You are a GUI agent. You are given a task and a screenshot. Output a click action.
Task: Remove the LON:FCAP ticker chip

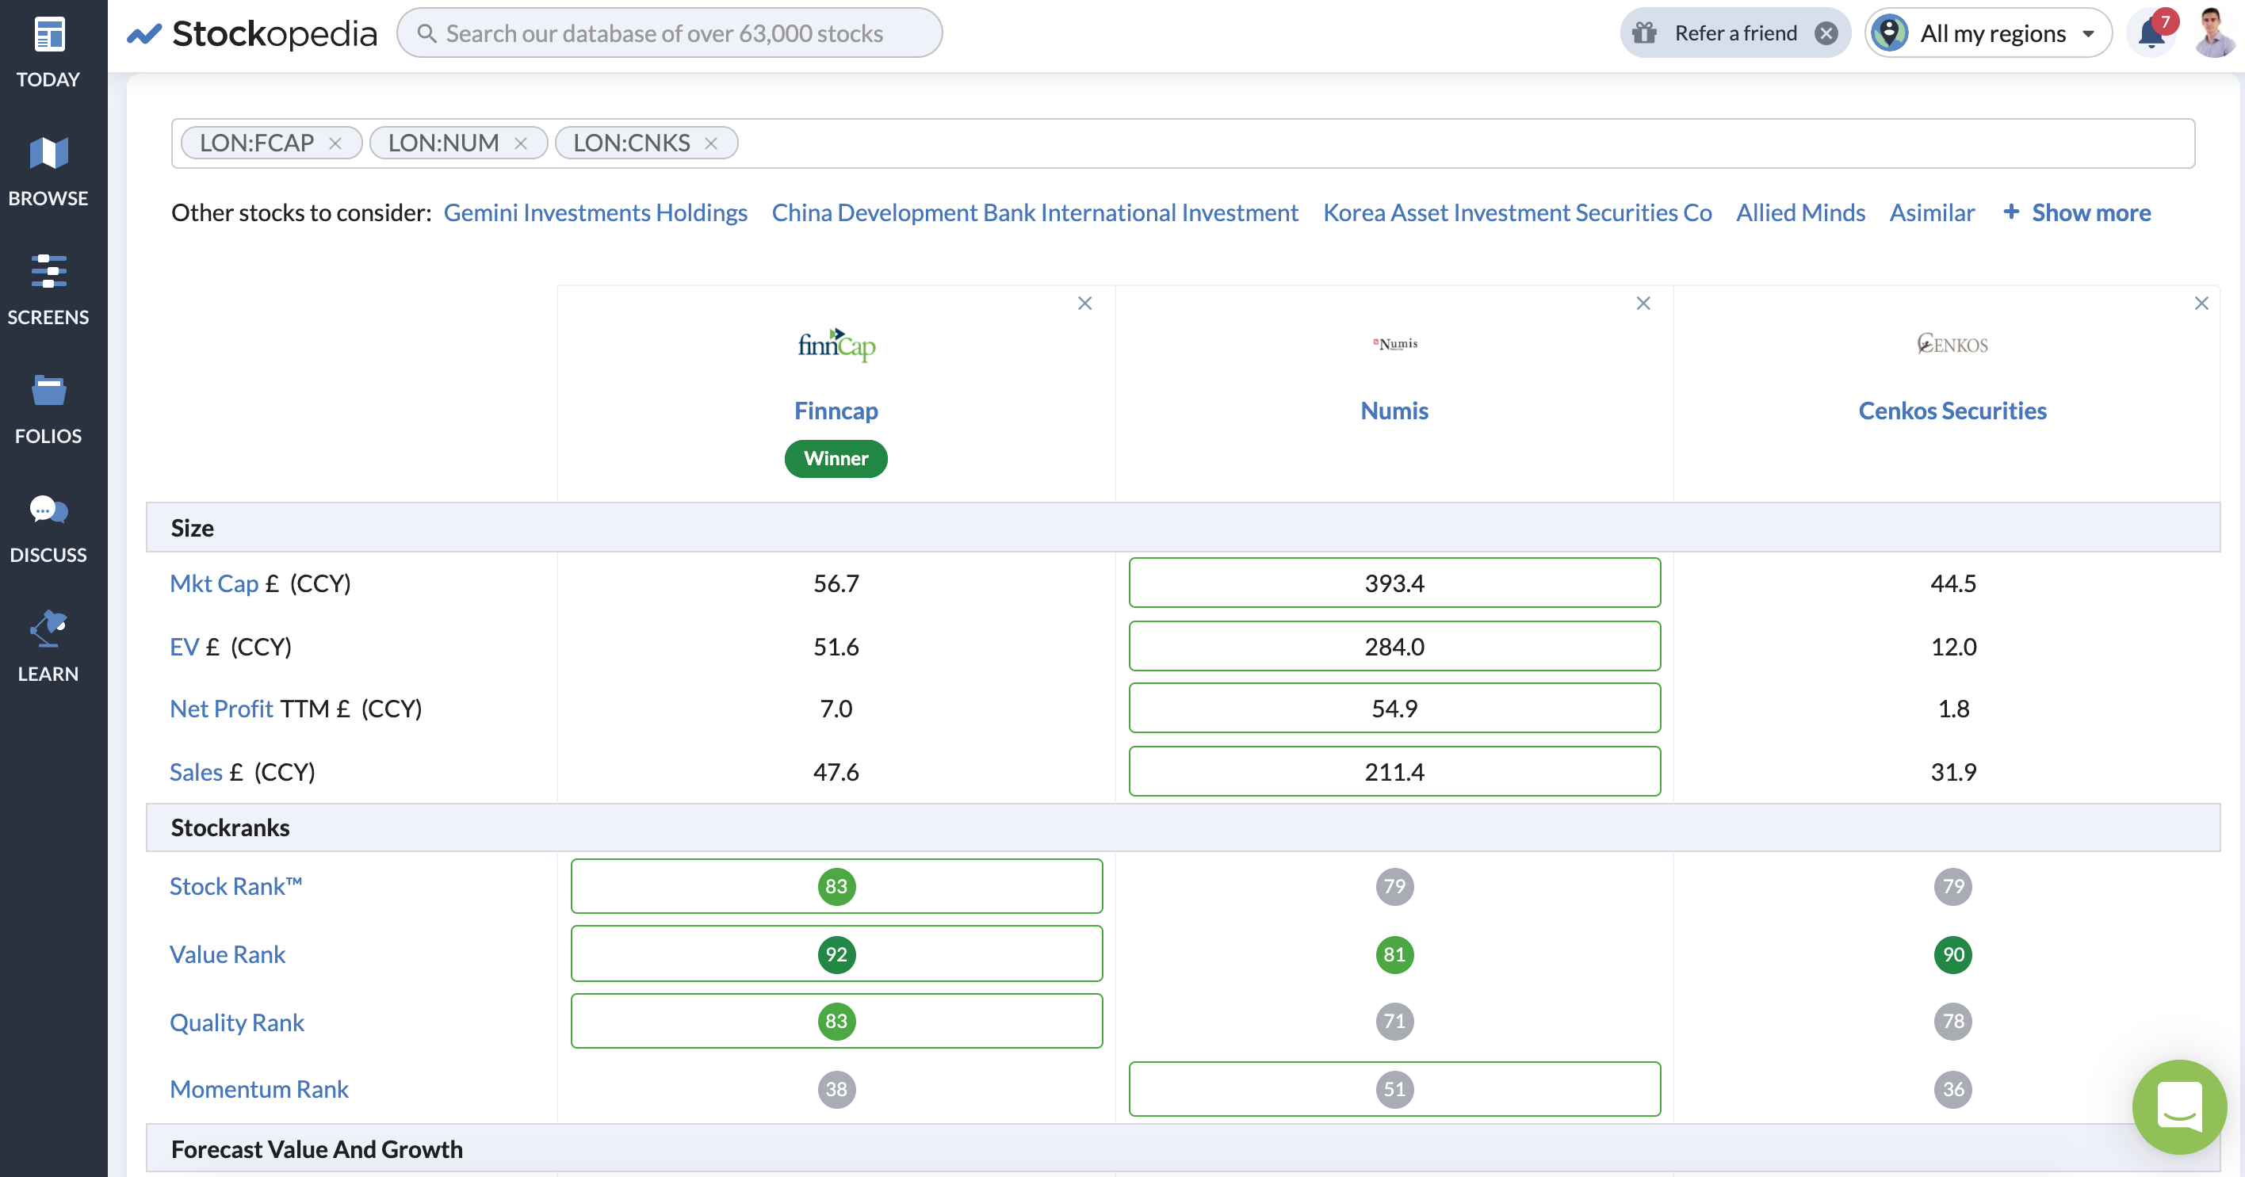coord(335,143)
